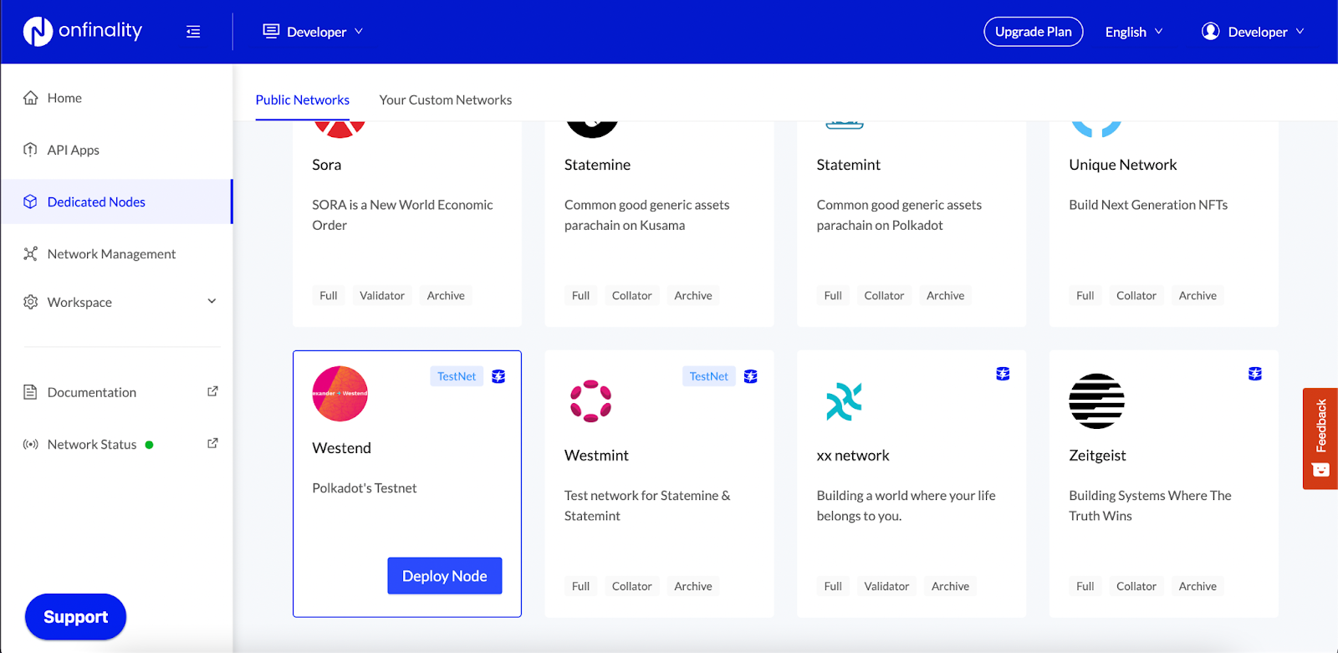Click the Network Status broadcast icon

(x=31, y=444)
